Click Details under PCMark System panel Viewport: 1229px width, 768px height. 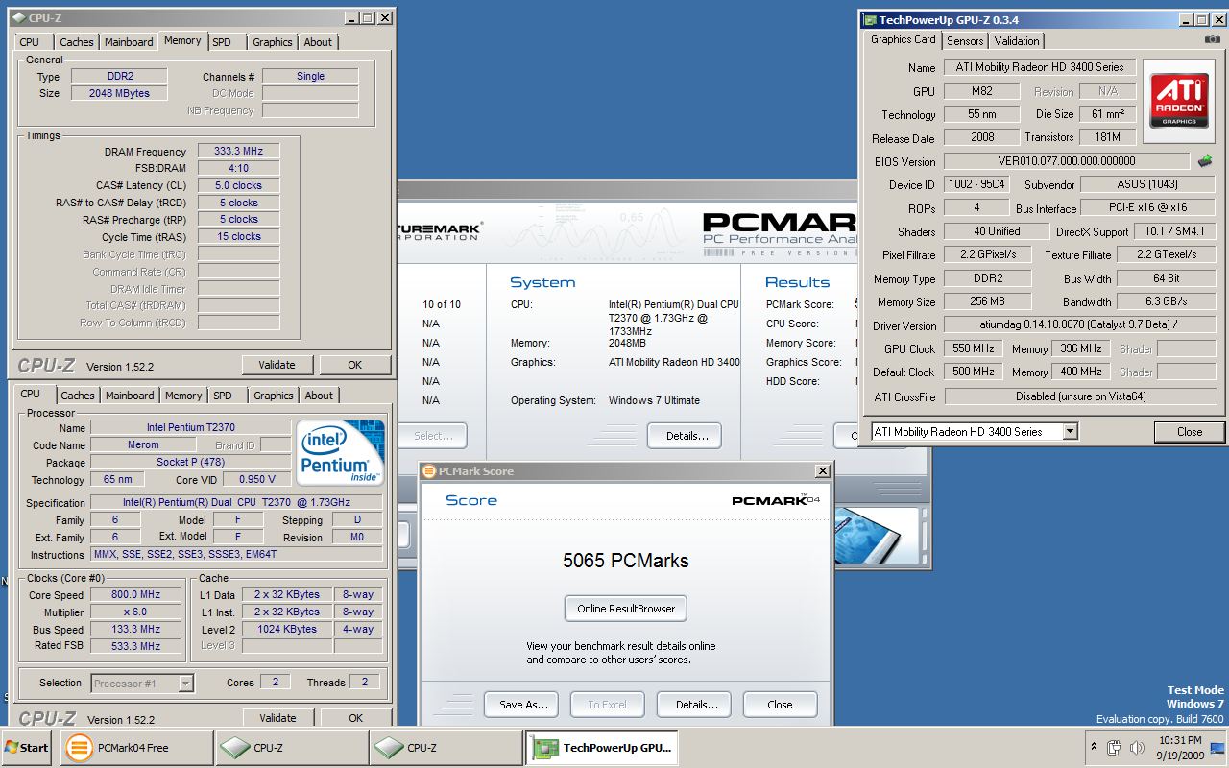(x=685, y=436)
